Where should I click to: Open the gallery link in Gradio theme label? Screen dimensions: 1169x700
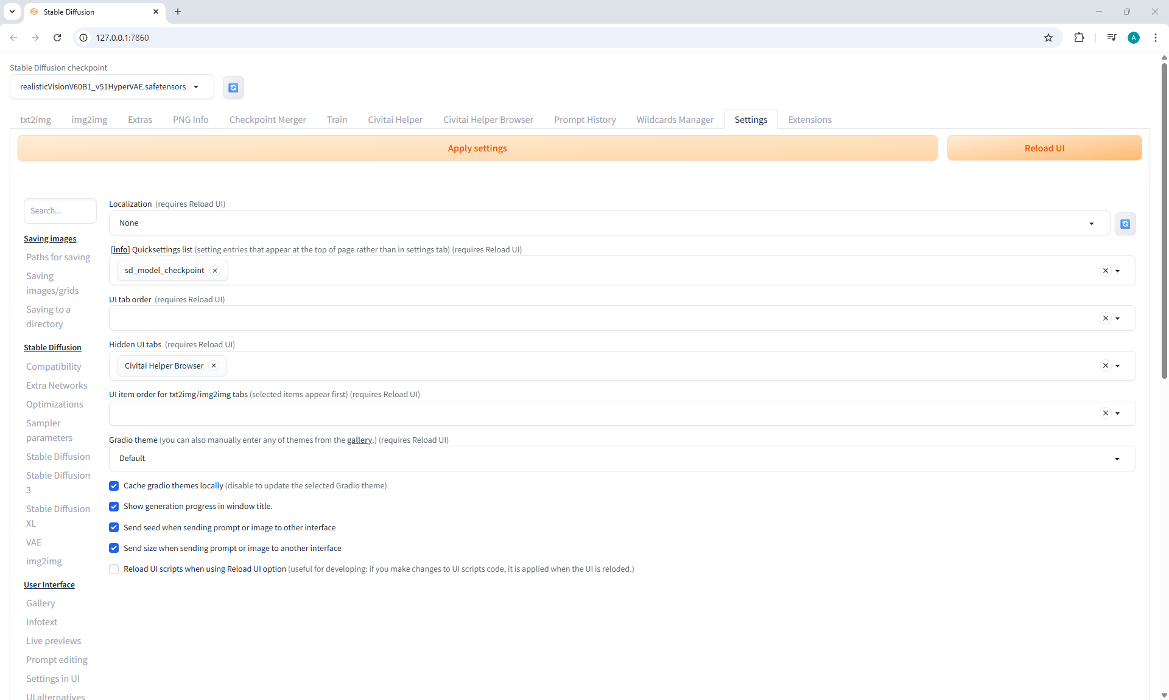pyautogui.click(x=359, y=440)
